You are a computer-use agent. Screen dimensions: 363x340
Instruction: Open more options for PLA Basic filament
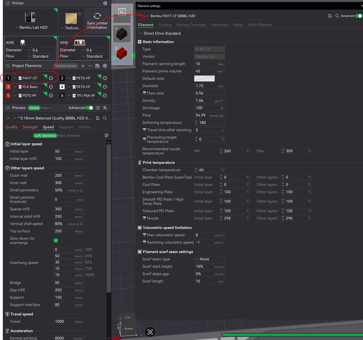click(51, 87)
